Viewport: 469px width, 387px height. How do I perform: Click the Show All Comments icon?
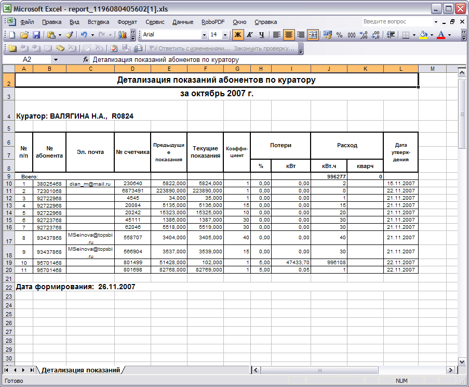(x=60, y=48)
